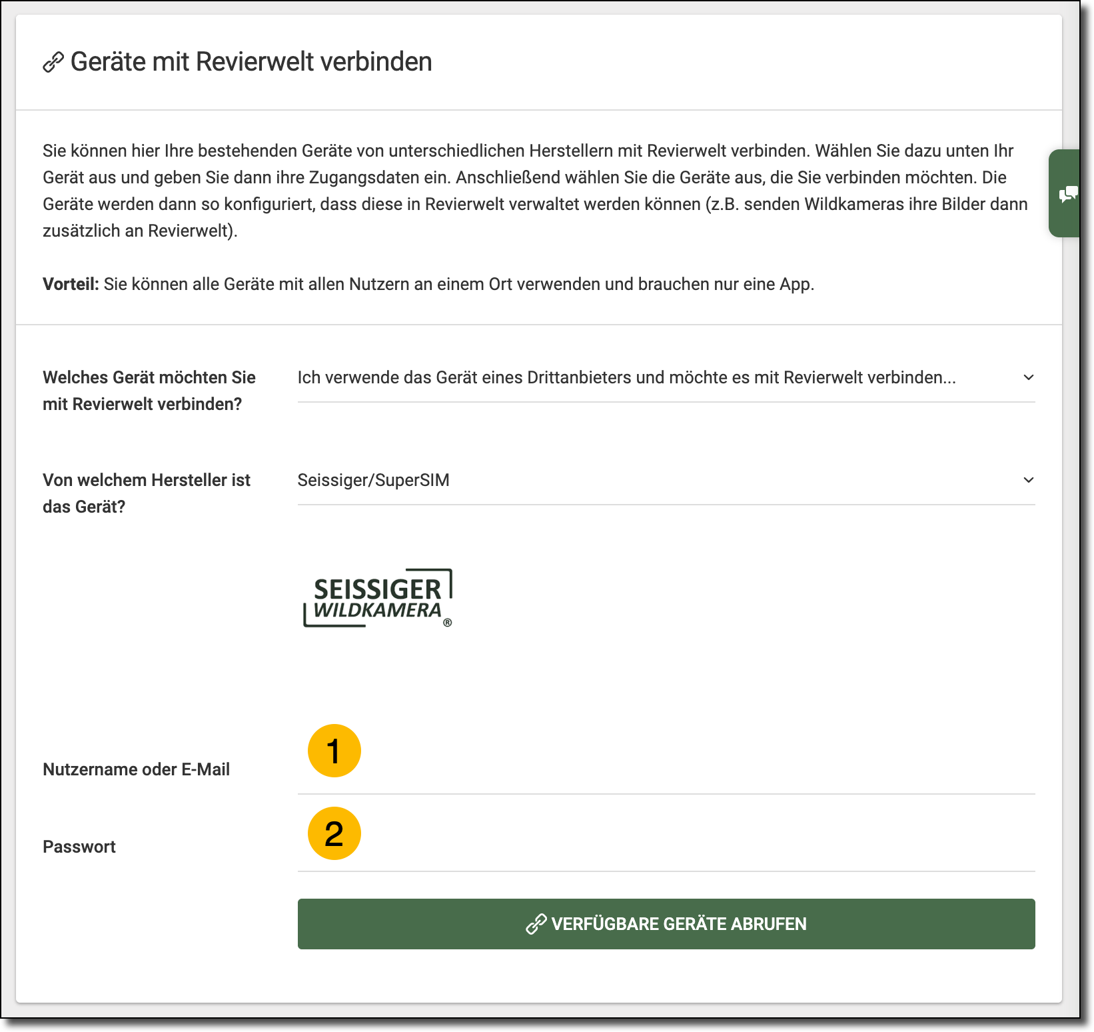This screenshot has height=1032, width=1094.
Task: Click the chain link icon beside the page heading
Action: tap(53, 63)
